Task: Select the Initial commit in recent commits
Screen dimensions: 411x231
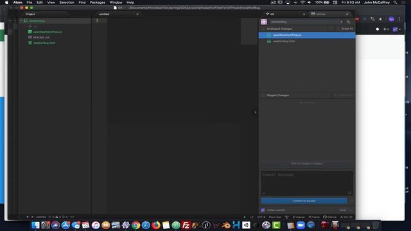Action: click(x=275, y=210)
